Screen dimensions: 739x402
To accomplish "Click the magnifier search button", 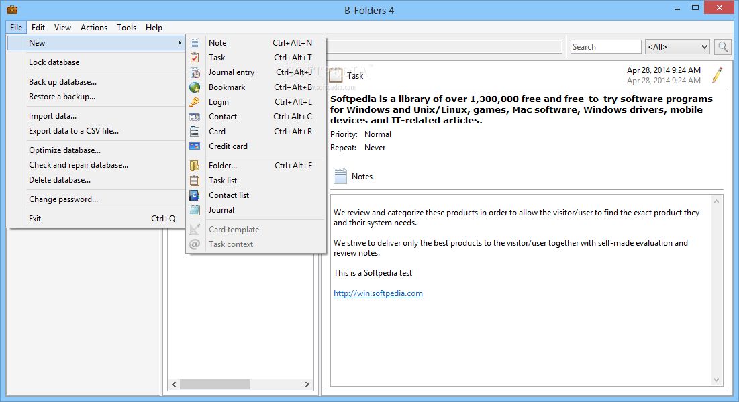I will [x=722, y=47].
